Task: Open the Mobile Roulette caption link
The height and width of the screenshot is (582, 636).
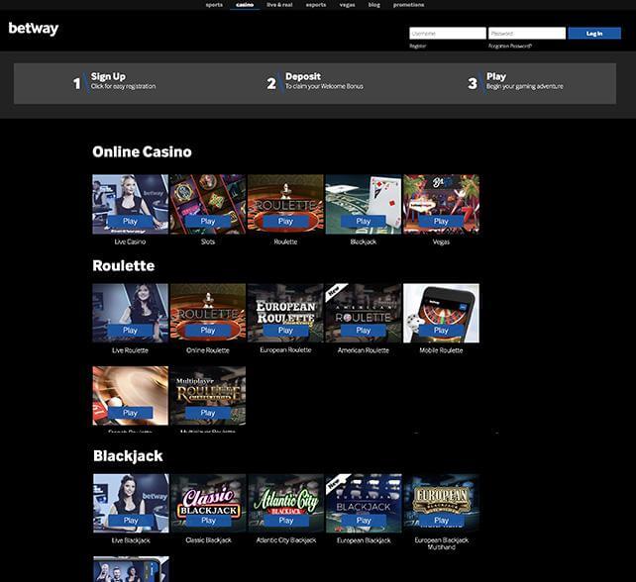Action: 441,350
